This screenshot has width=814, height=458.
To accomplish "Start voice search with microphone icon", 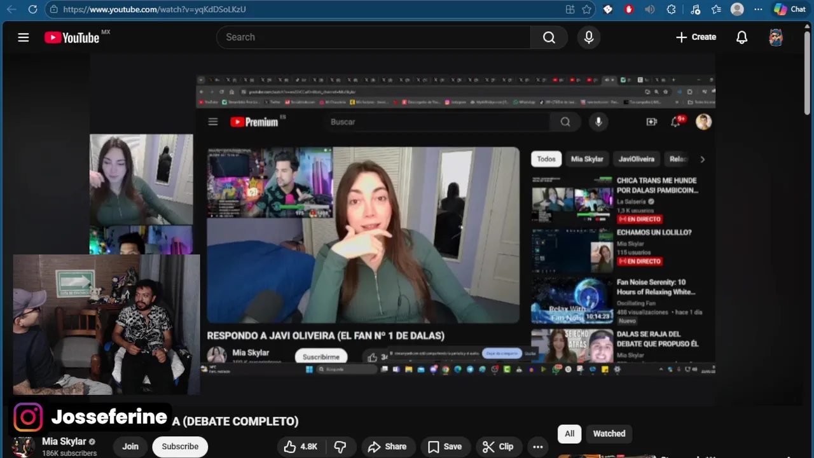I will [x=589, y=38].
